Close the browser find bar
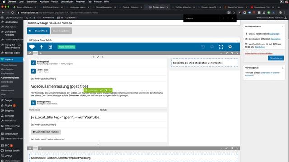289x162 pixels. (233, 18)
